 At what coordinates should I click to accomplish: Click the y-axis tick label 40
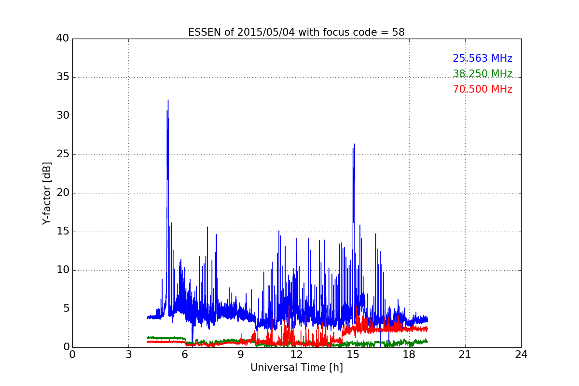click(x=63, y=39)
